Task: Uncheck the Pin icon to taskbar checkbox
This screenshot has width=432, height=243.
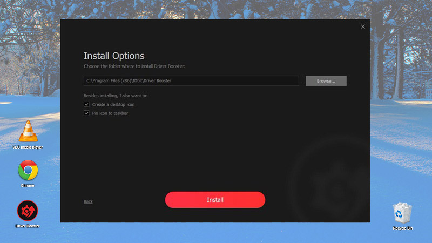Action: click(x=86, y=113)
